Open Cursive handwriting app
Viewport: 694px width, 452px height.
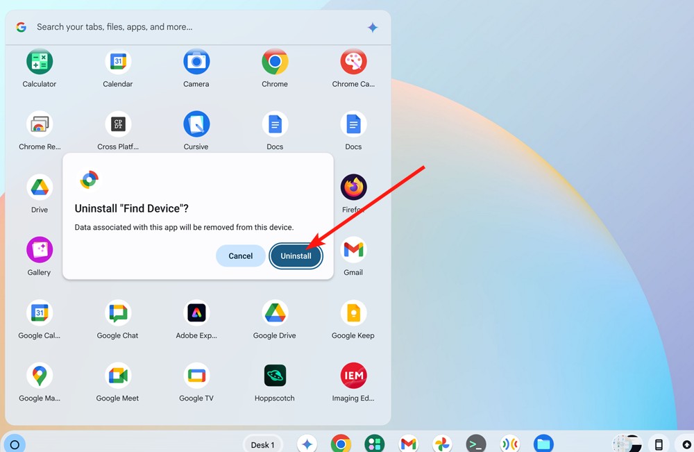tap(196, 125)
